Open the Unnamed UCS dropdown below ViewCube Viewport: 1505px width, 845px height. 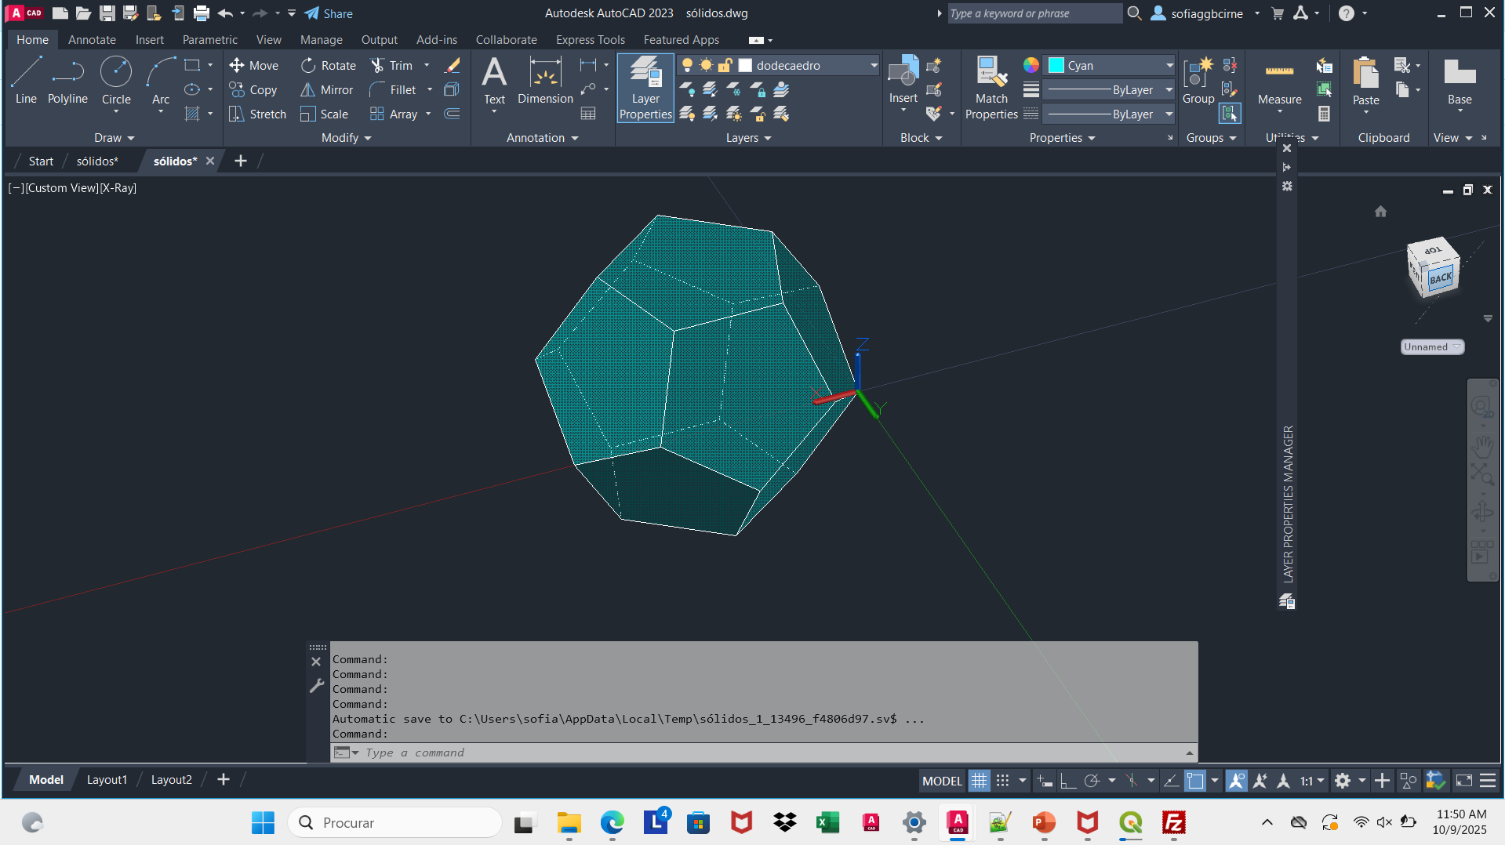coord(1432,347)
